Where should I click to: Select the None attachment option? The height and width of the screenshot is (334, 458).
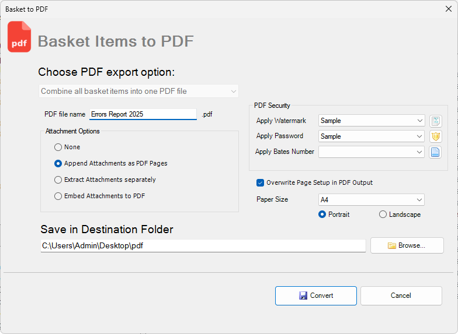click(58, 147)
